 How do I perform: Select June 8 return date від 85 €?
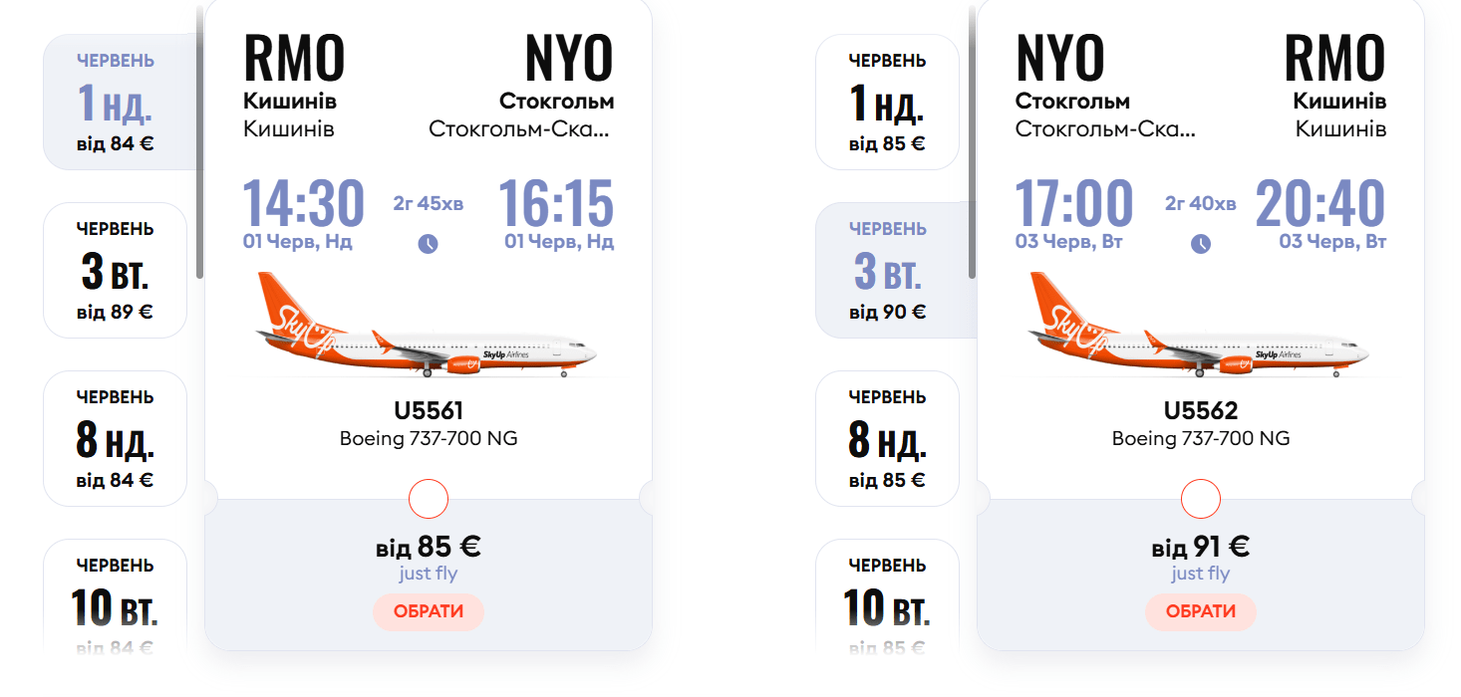[x=887, y=438]
